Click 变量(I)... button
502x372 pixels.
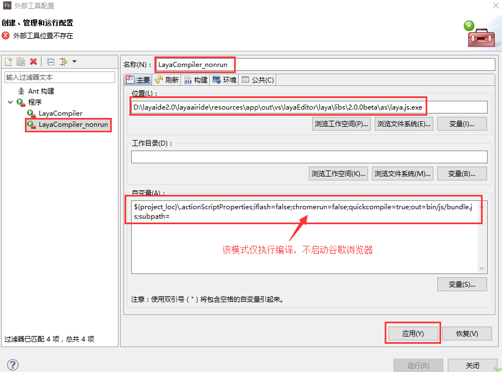462,124
